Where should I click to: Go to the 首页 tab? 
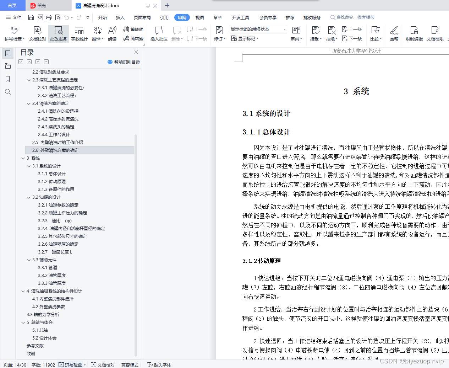point(12,5)
